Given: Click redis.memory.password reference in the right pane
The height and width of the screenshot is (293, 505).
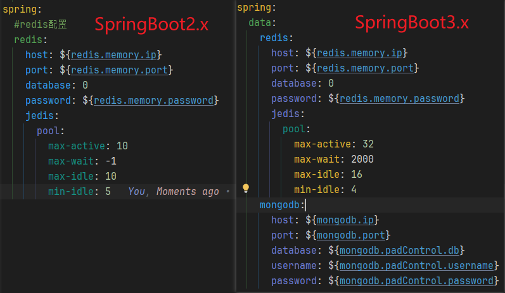Looking at the screenshot, I should click(x=399, y=99).
